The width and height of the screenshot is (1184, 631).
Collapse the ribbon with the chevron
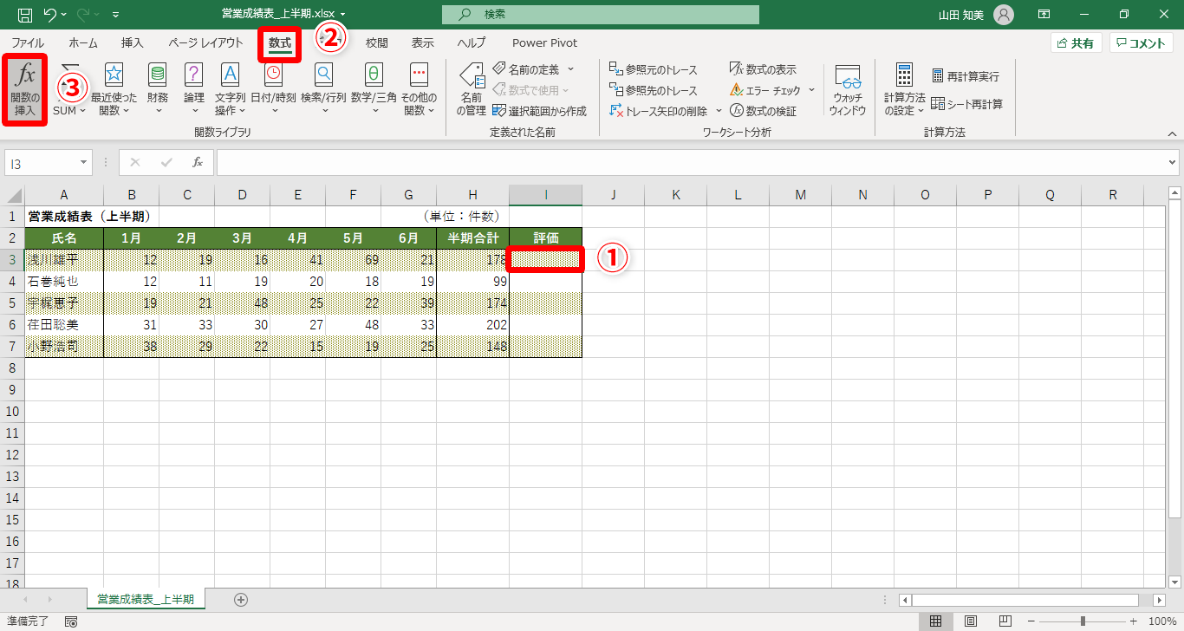click(x=1172, y=133)
